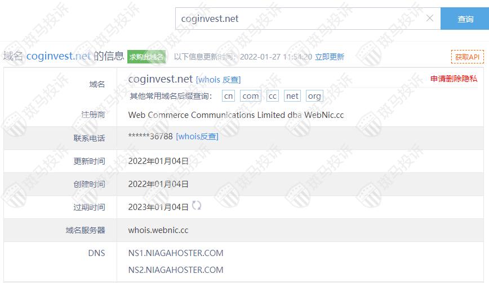This screenshot has width=489, height=283.
Task: Click into the coginvest.net search input
Action: 299,19
